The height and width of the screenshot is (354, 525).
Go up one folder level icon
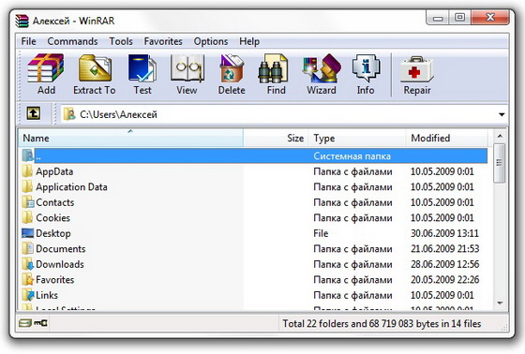point(34,113)
